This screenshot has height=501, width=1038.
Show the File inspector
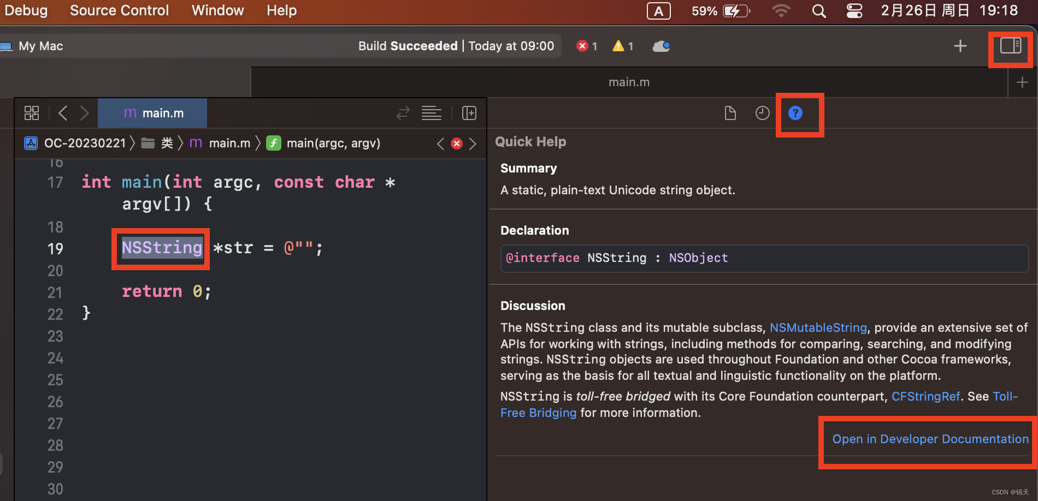[730, 113]
